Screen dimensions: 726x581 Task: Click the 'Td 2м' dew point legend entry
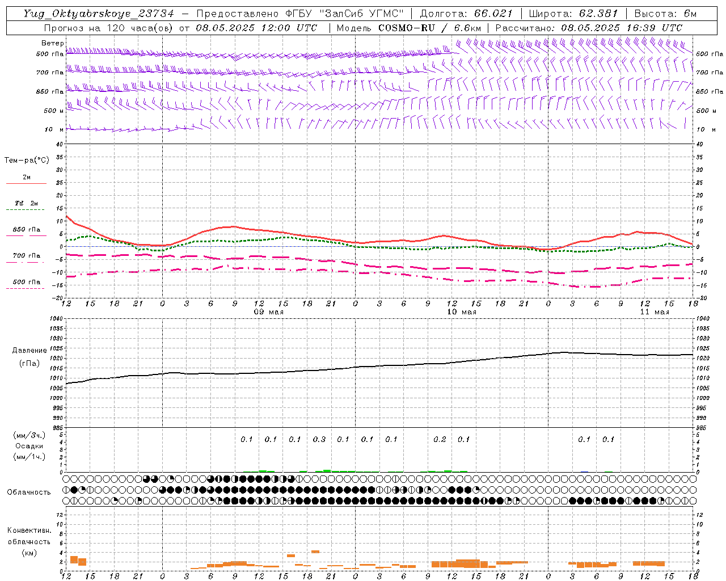pos(26,203)
